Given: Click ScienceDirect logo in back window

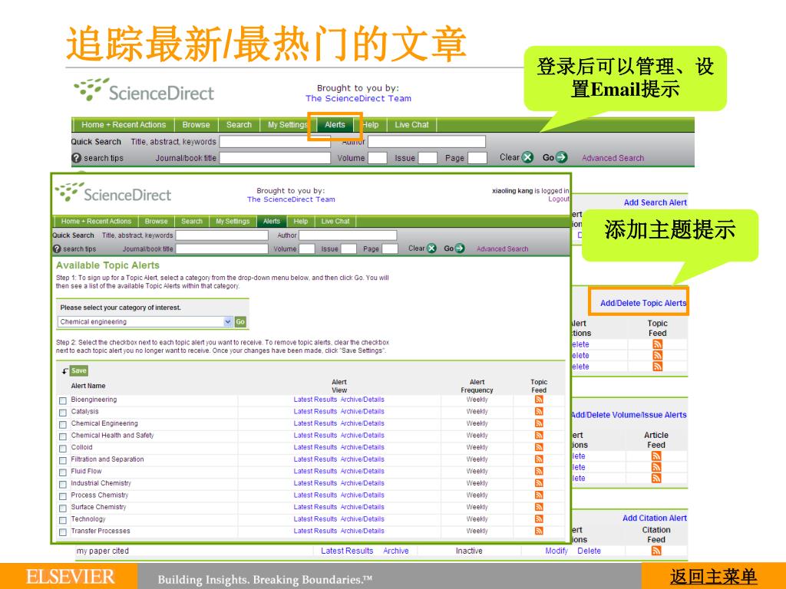Looking at the screenshot, I should coord(144,90).
